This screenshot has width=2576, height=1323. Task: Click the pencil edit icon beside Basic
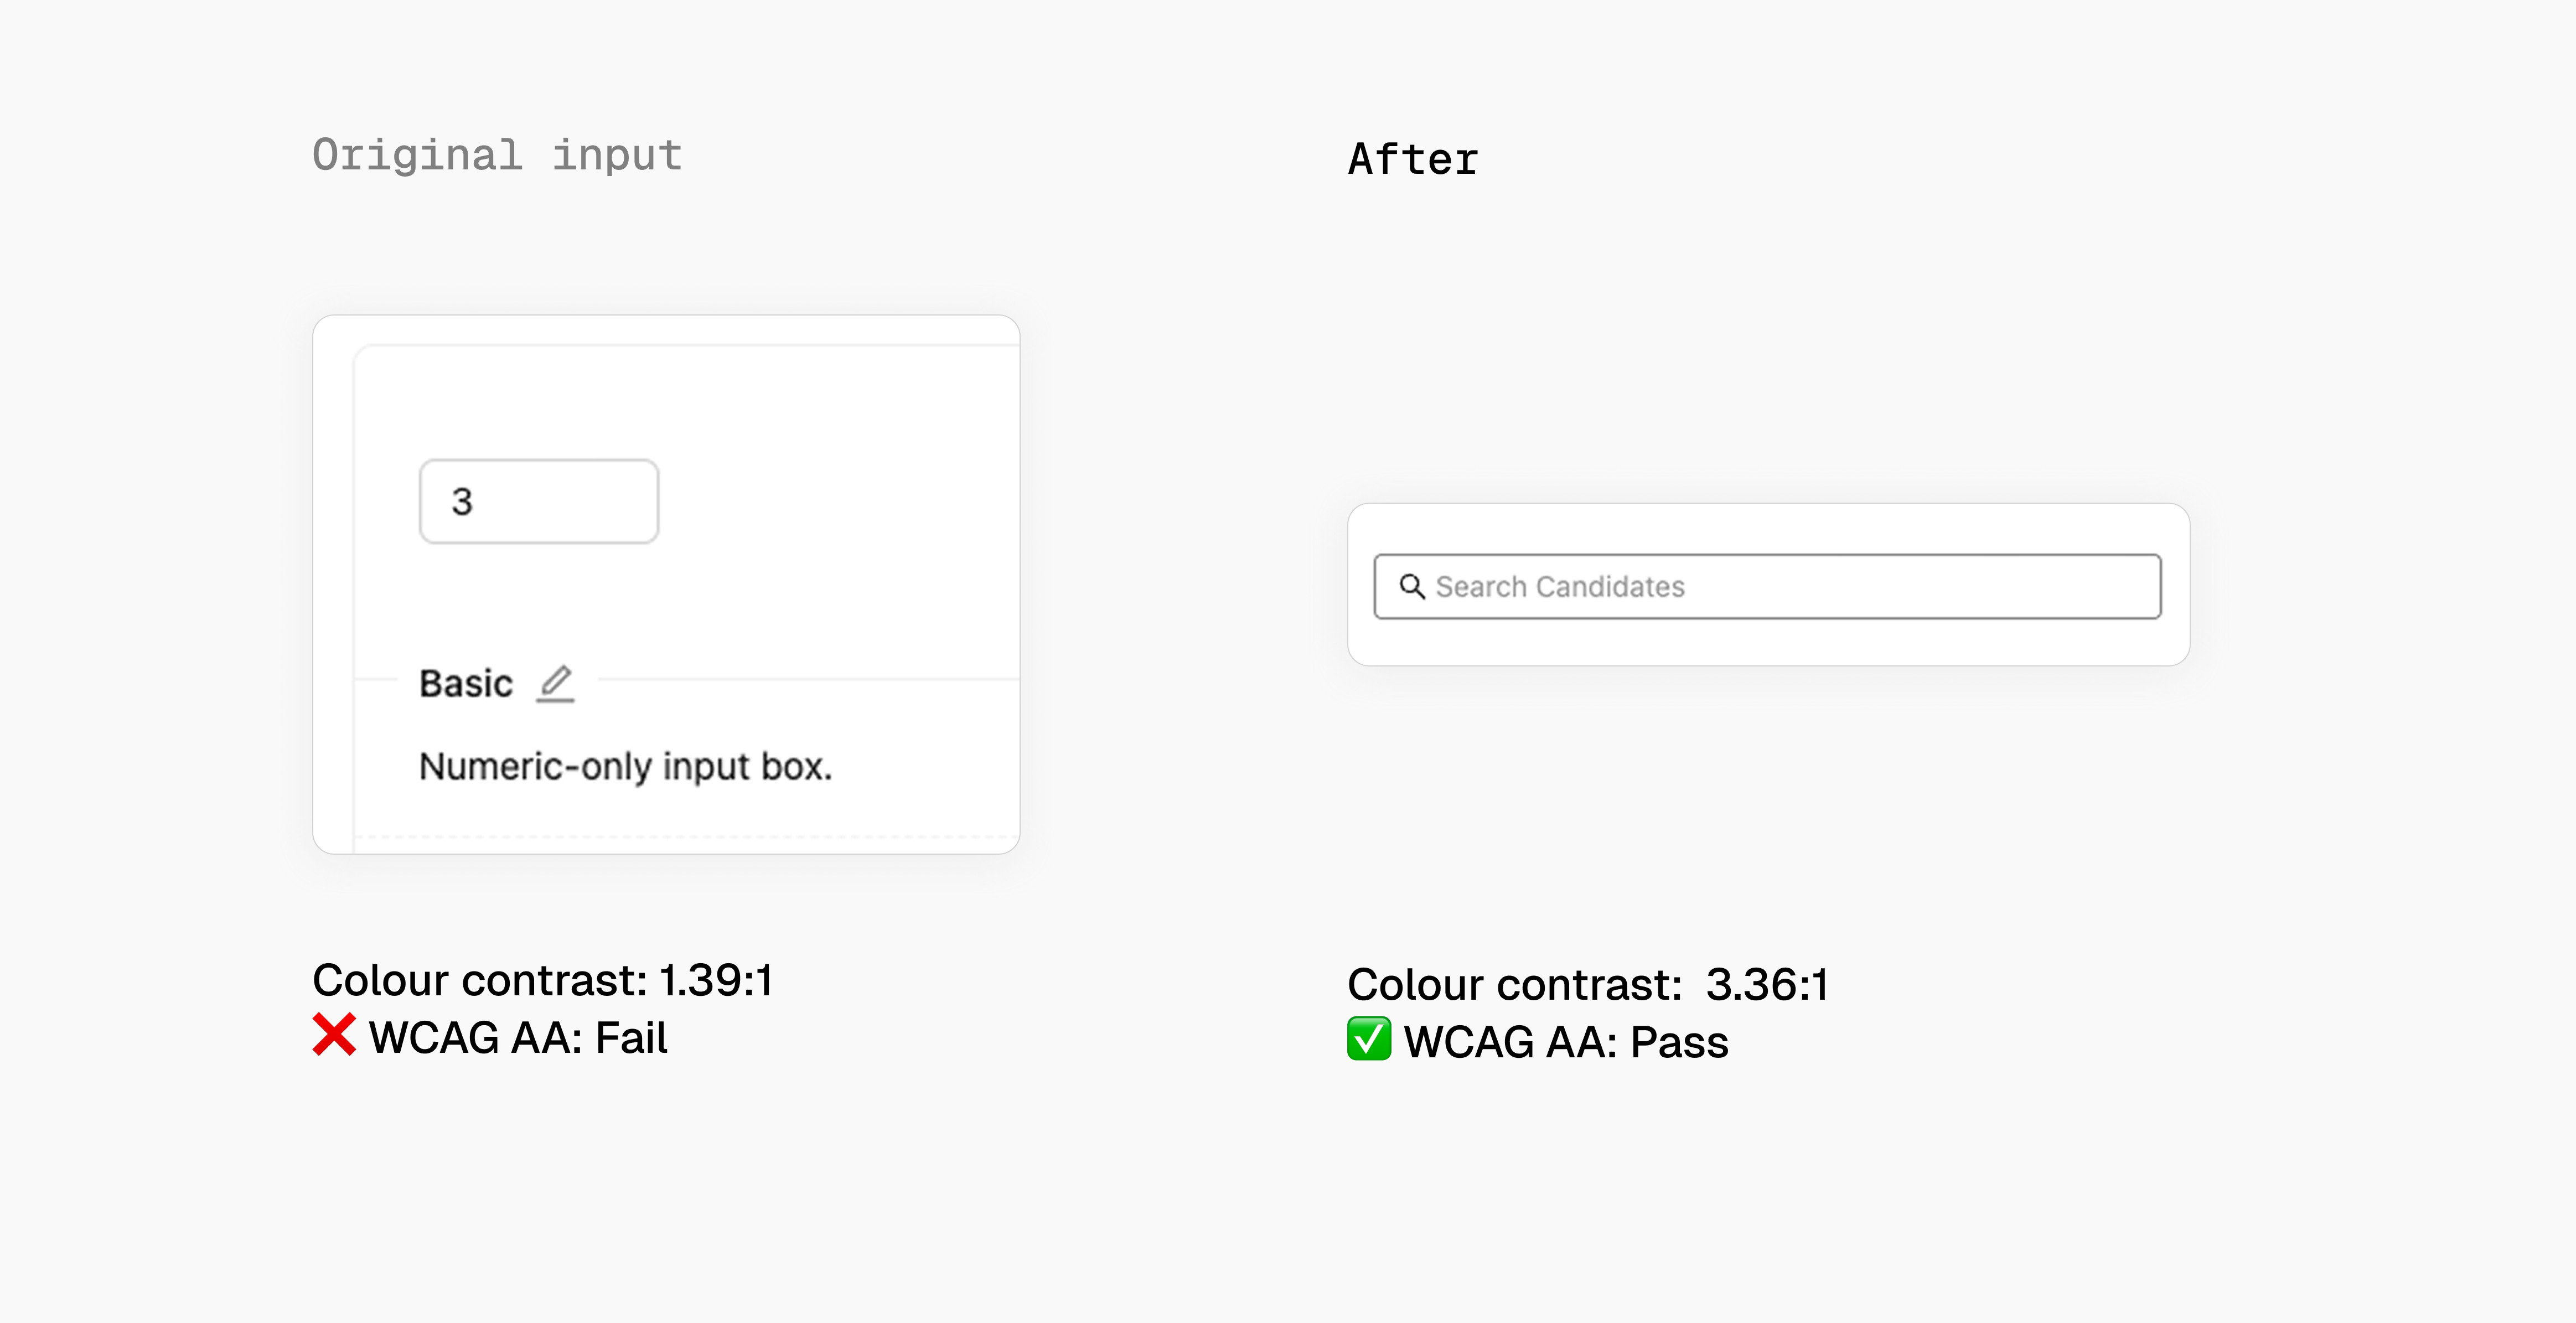pos(556,684)
